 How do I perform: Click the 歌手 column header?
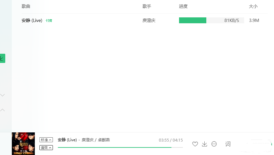pos(147,7)
